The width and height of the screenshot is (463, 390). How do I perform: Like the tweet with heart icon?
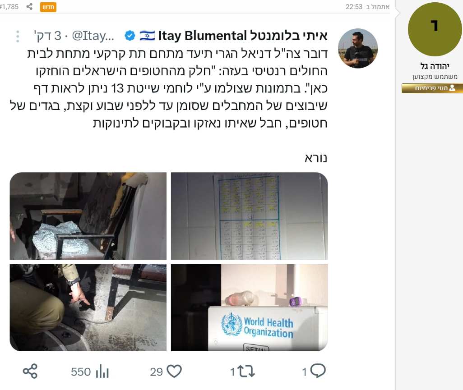pyautogui.click(x=174, y=371)
